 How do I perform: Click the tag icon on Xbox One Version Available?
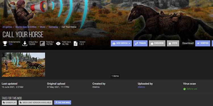click(x=21, y=103)
